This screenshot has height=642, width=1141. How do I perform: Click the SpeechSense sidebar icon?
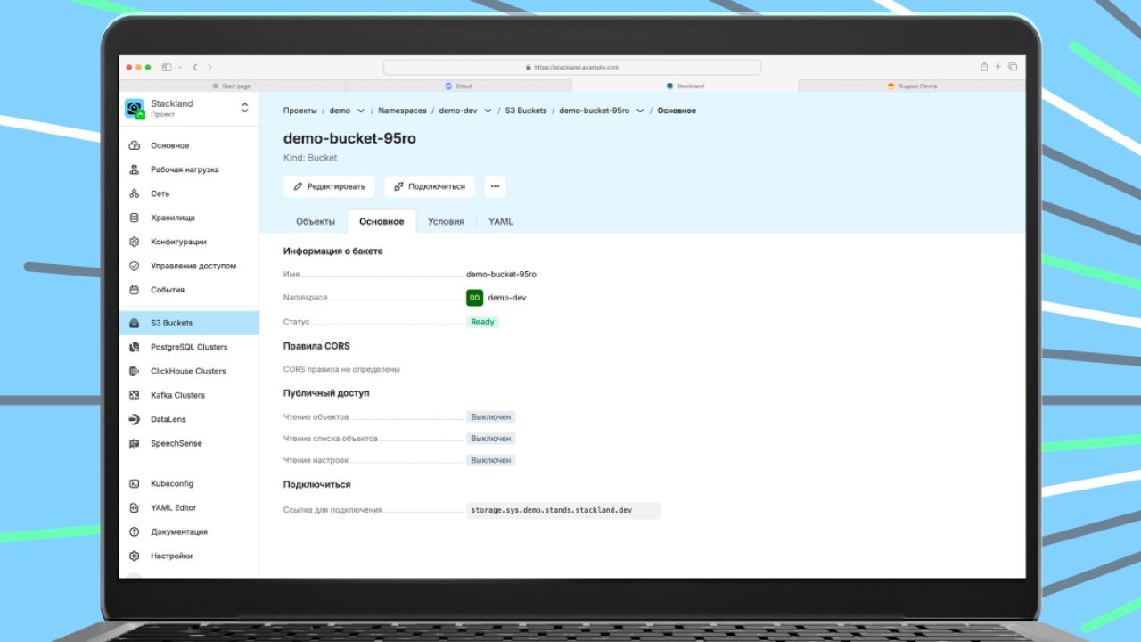pos(134,443)
